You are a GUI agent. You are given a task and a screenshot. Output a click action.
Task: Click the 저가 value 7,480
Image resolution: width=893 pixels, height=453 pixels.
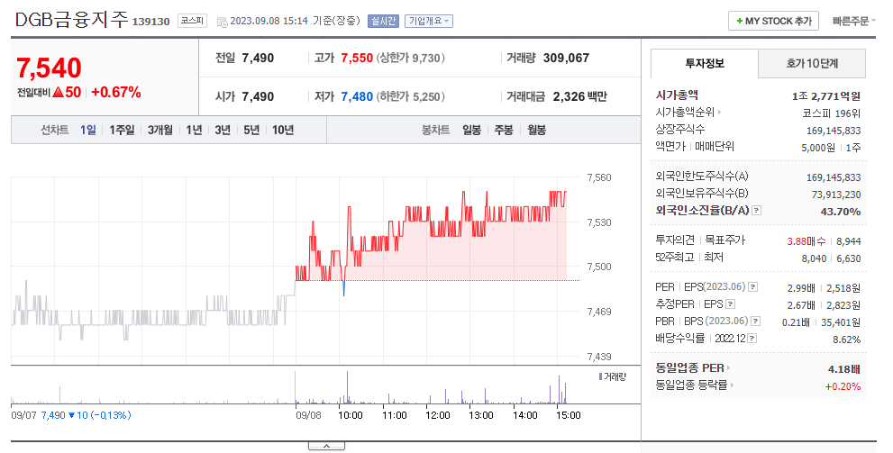pos(357,96)
